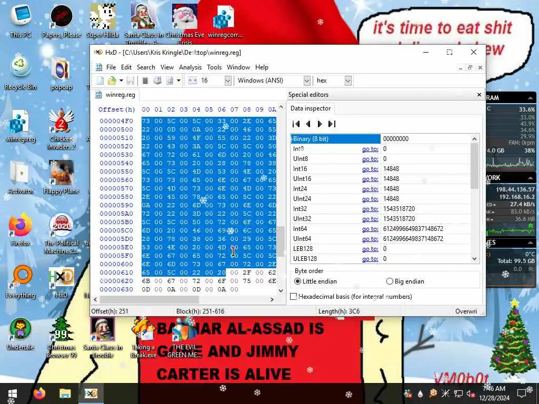The width and height of the screenshot is (539, 404).
Task: Go to next byte in Data inspector
Action: [x=320, y=124]
